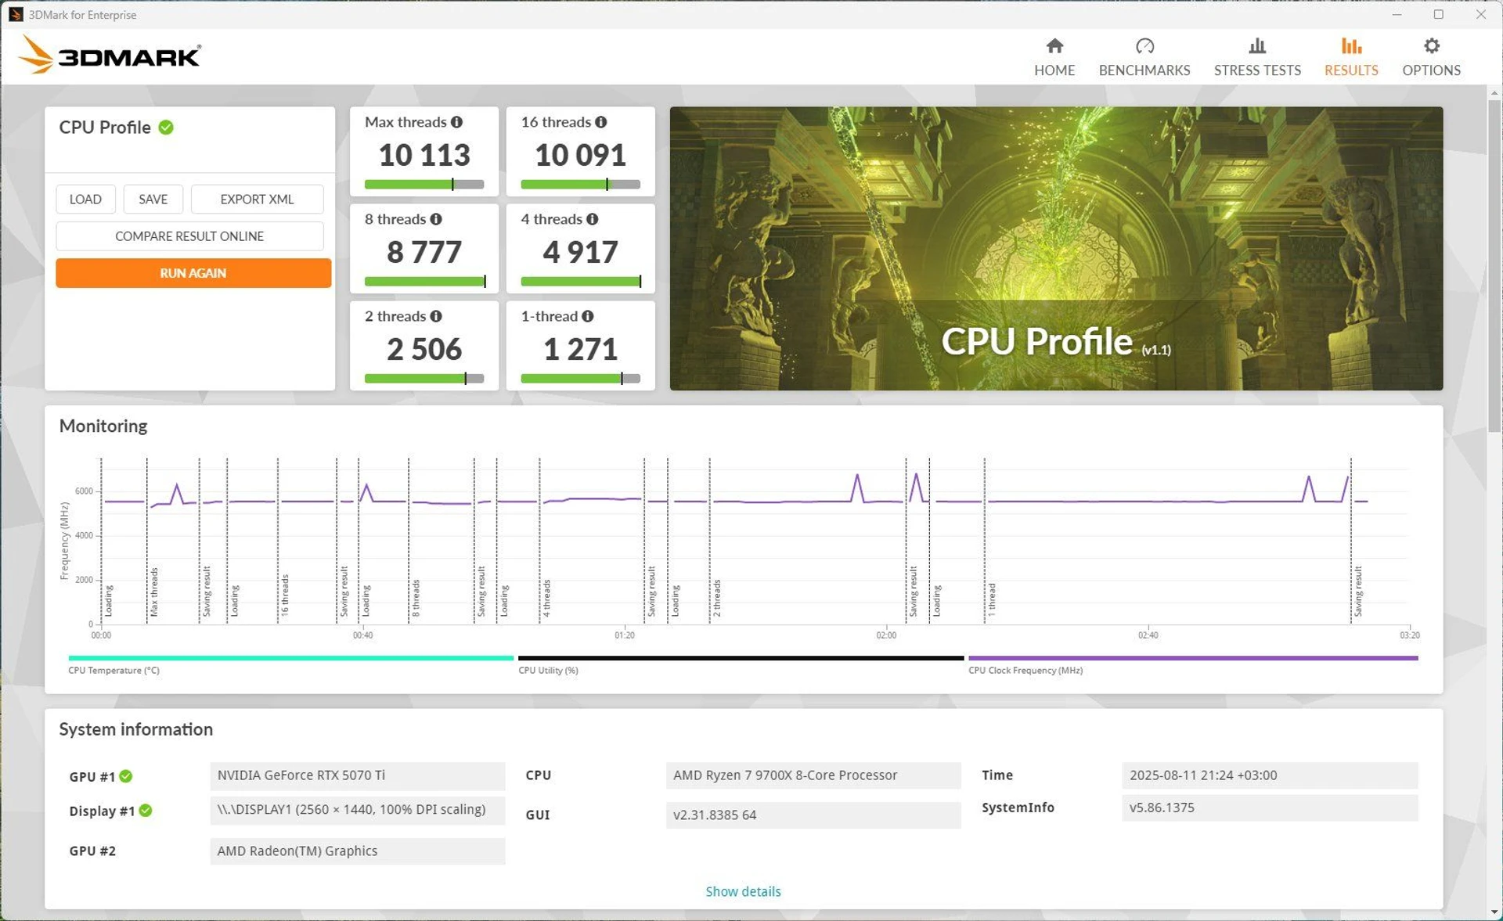Click the 8 threads marker in the chart
Image resolution: width=1503 pixels, height=921 pixels.
click(x=416, y=598)
